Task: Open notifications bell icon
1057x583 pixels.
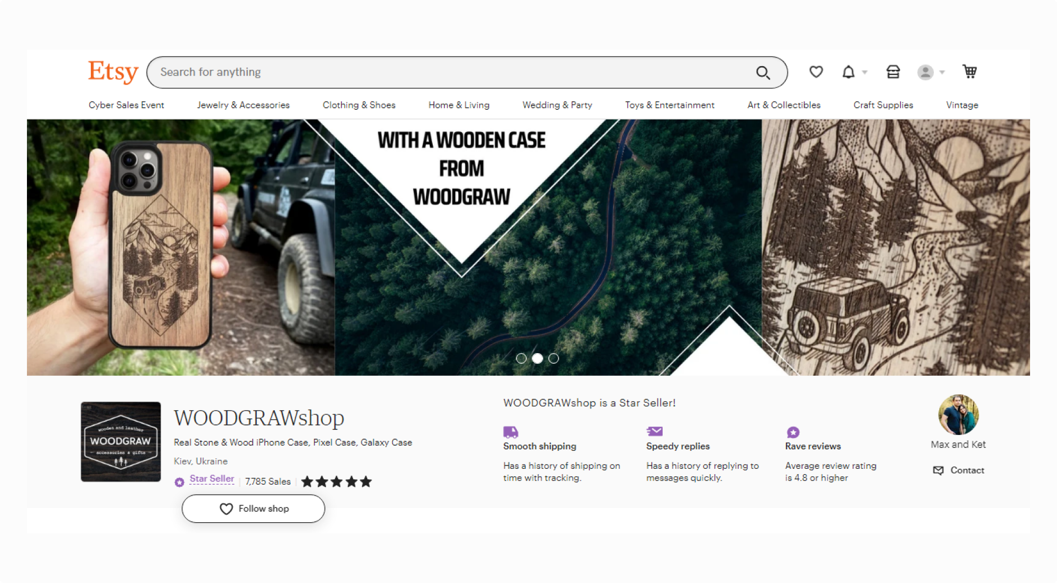Action: (848, 72)
